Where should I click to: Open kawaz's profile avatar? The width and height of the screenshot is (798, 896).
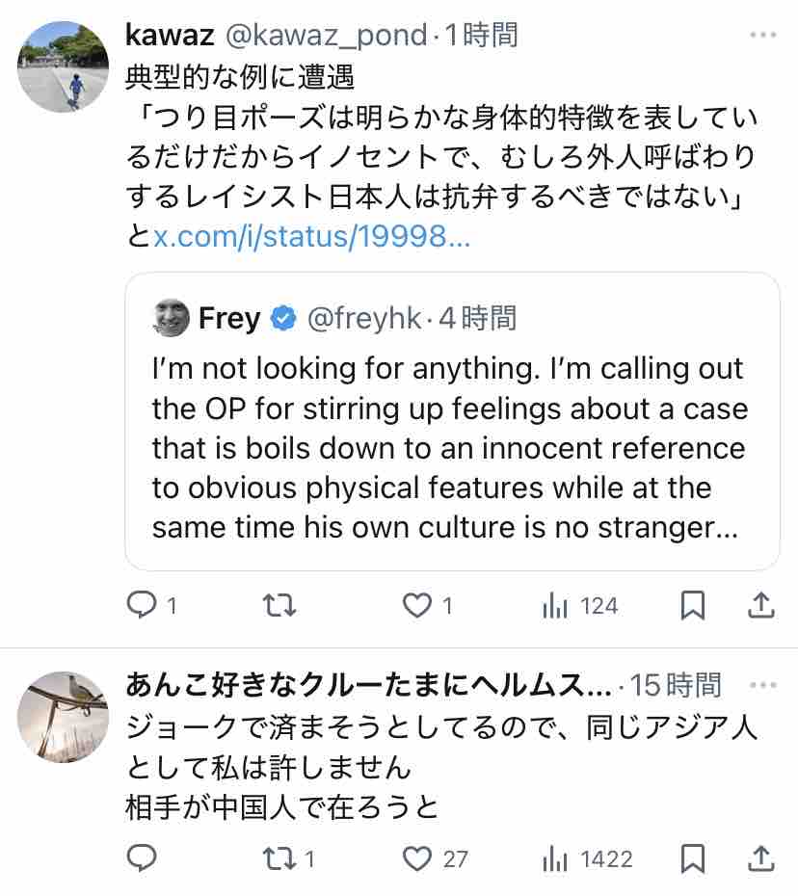tap(65, 66)
